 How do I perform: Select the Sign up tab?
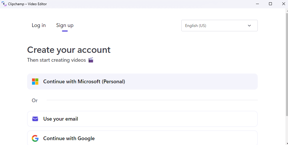tap(65, 25)
